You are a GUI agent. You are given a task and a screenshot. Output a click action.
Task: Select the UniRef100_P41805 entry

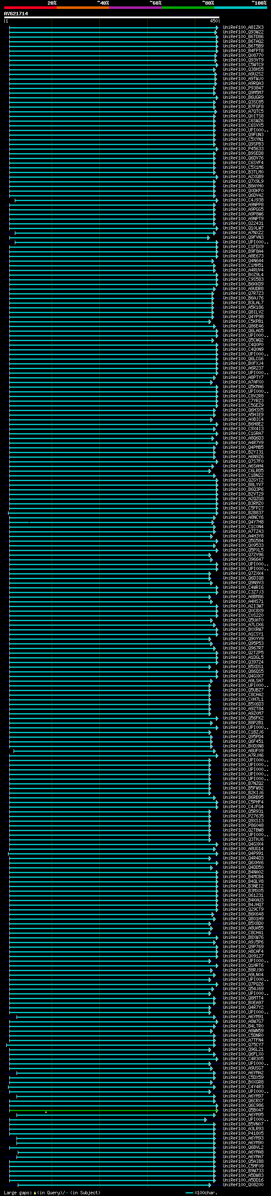click(243, 1133)
